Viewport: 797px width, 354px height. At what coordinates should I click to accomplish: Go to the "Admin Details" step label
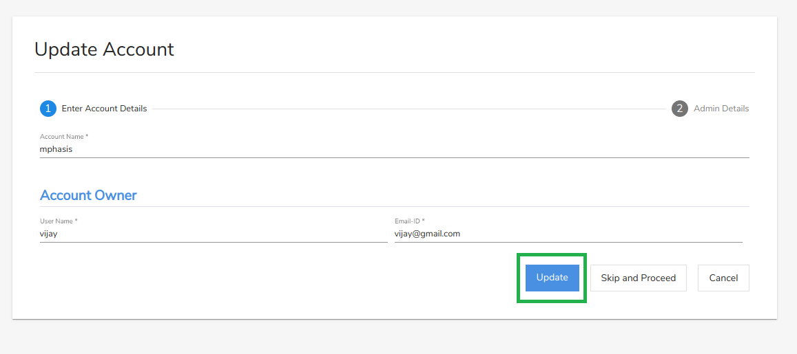[x=721, y=109]
